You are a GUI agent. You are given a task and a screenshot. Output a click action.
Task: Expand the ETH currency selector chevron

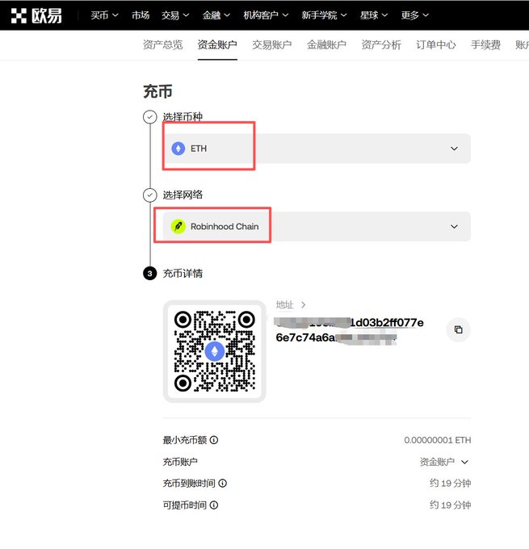pyautogui.click(x=454, y=149)
